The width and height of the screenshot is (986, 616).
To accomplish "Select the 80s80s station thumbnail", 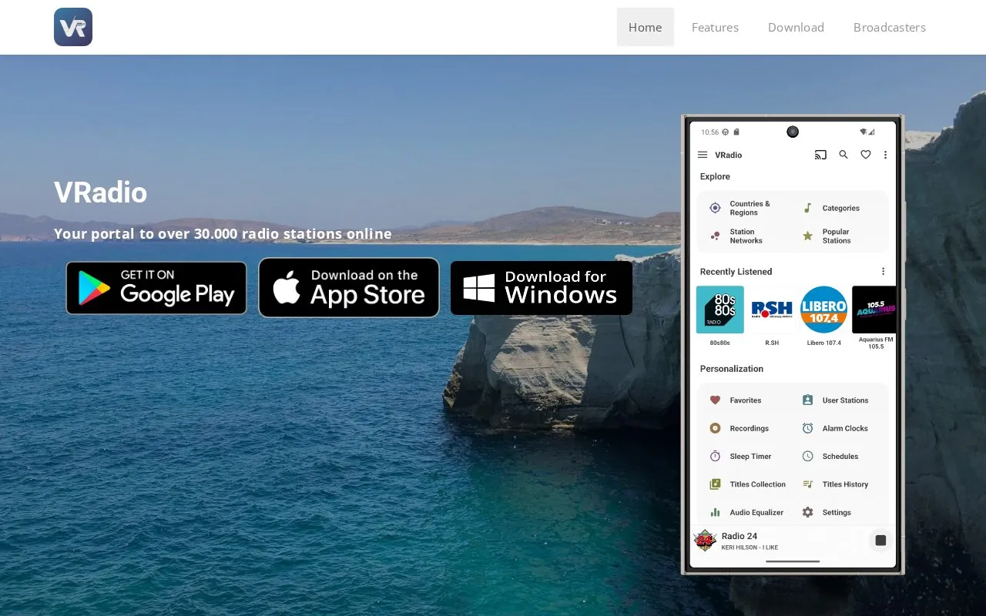I will [720, 310].
